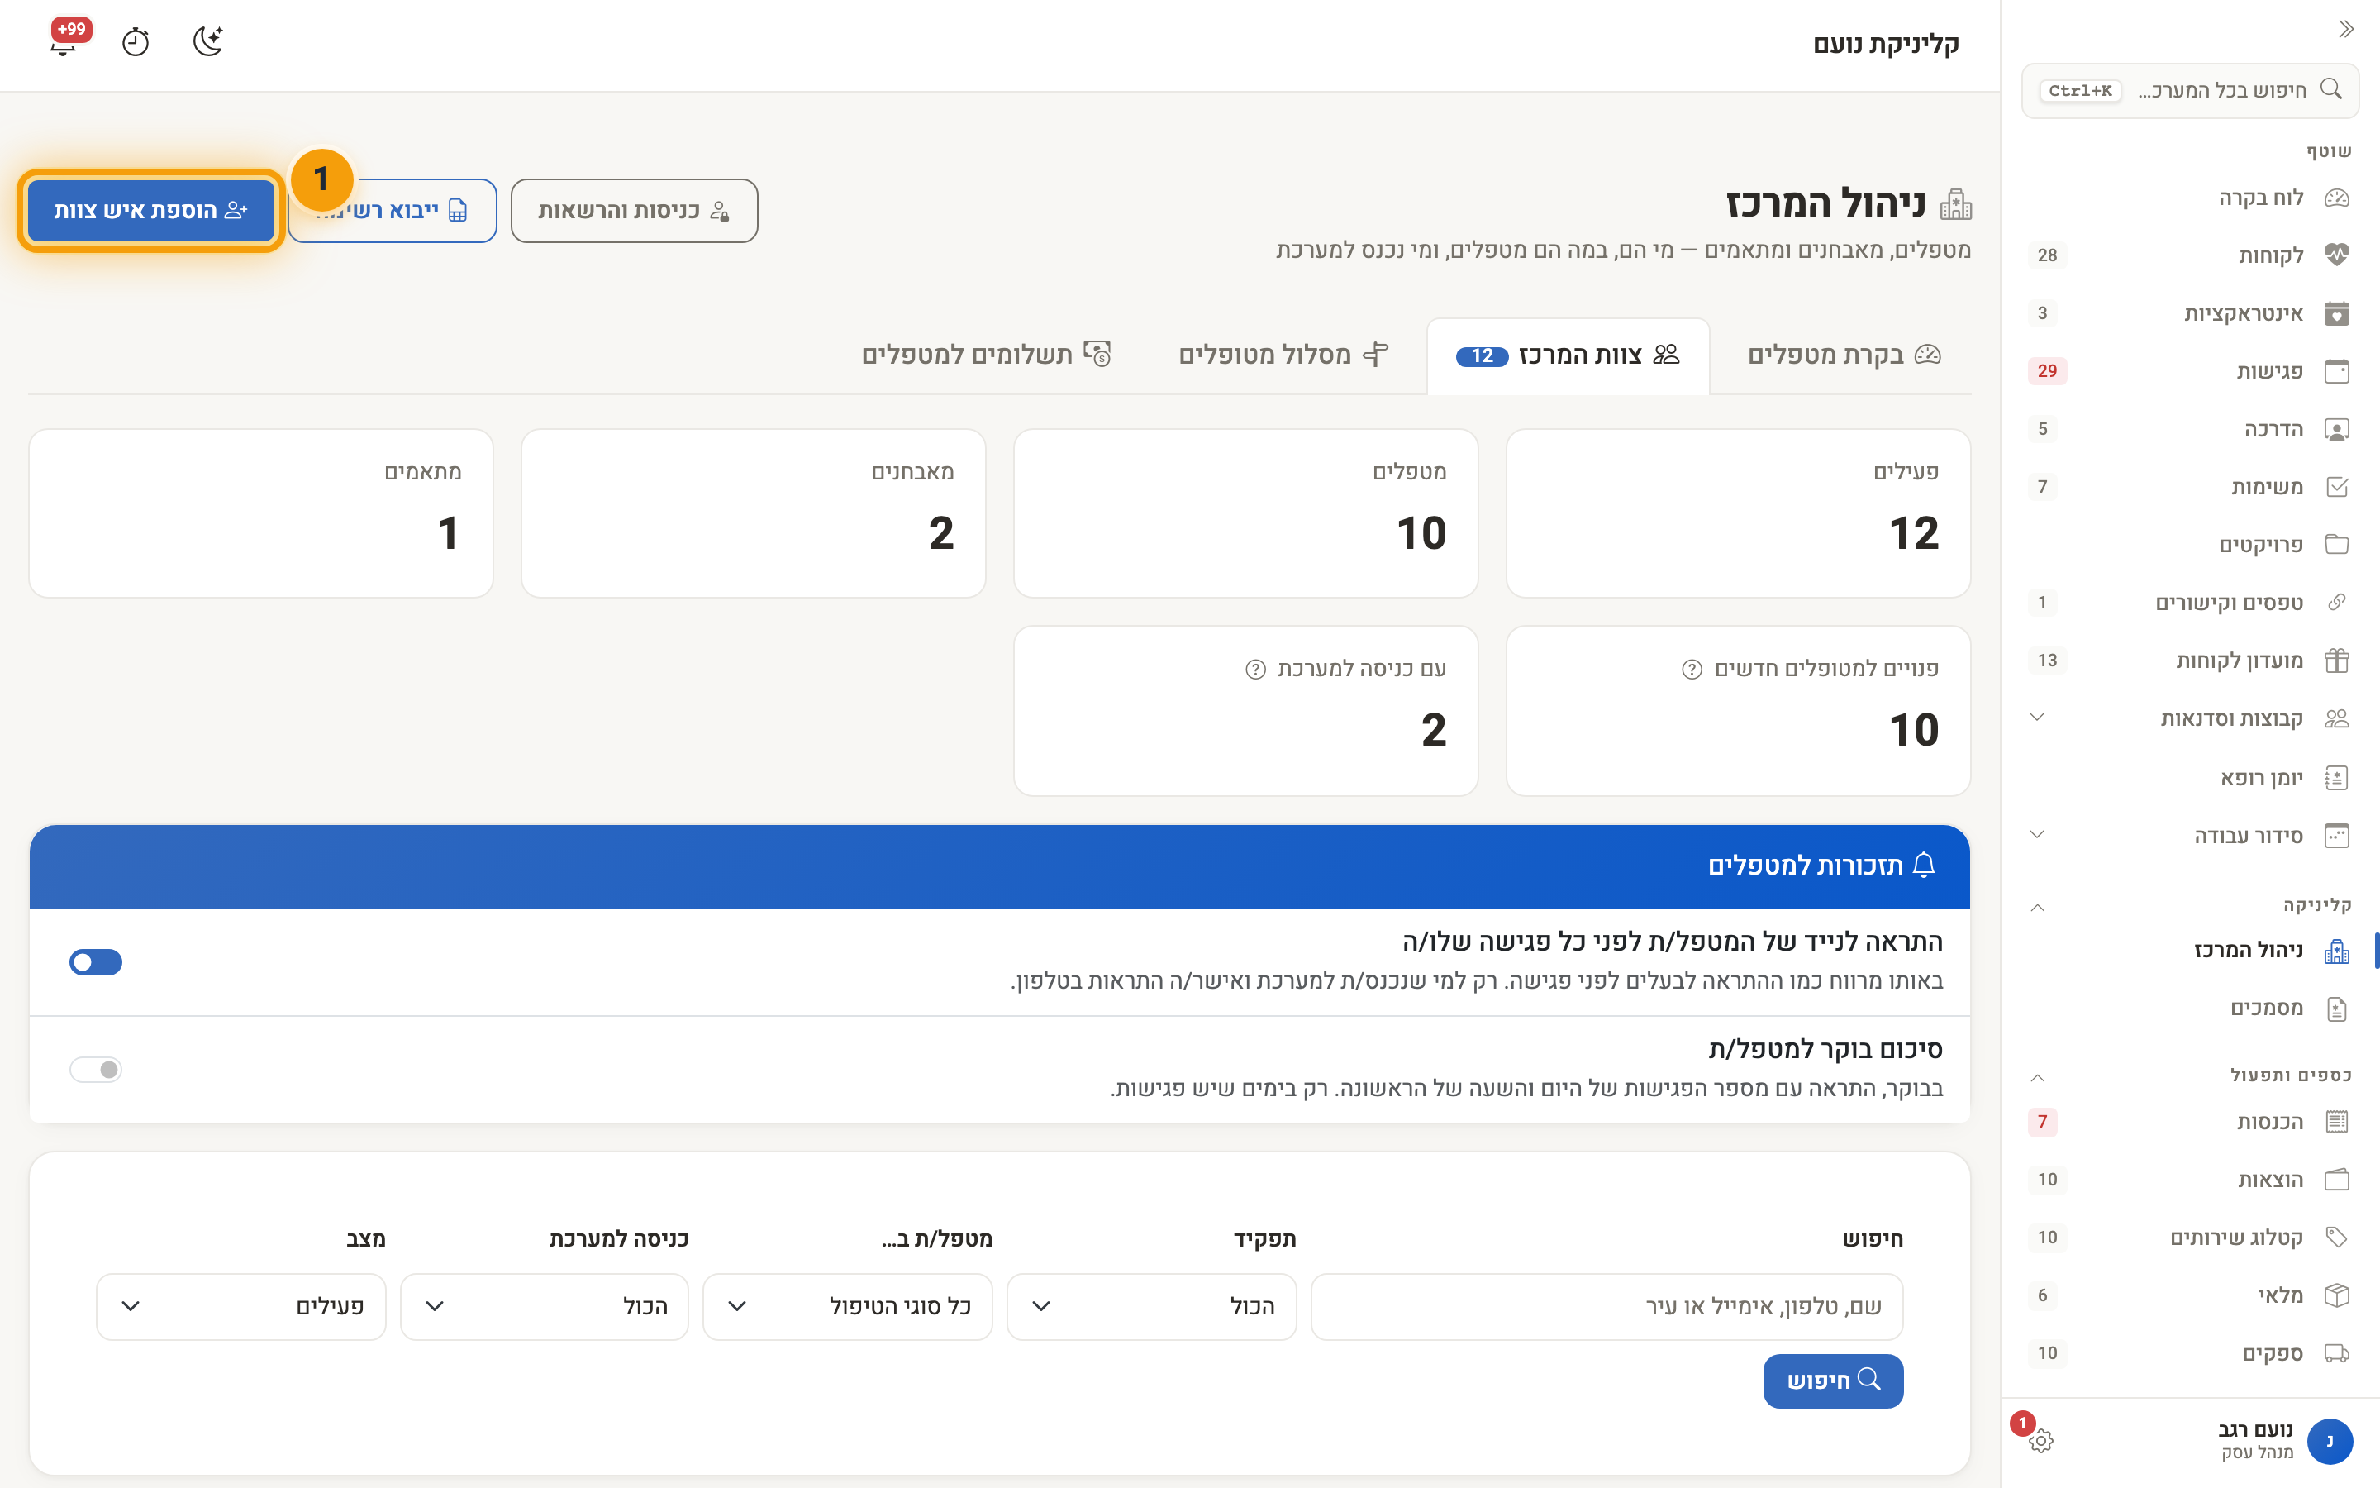Click the פגישות calendar icon in sidebar
Screen dimensions: 2380x1488
2337,371
